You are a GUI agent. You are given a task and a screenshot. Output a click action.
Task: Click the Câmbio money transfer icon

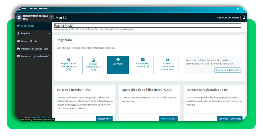(167, 60)
